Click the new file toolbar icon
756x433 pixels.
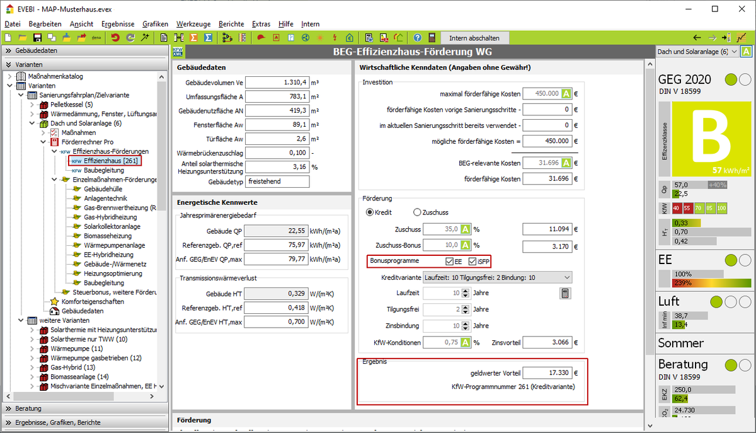pos(9,38)
